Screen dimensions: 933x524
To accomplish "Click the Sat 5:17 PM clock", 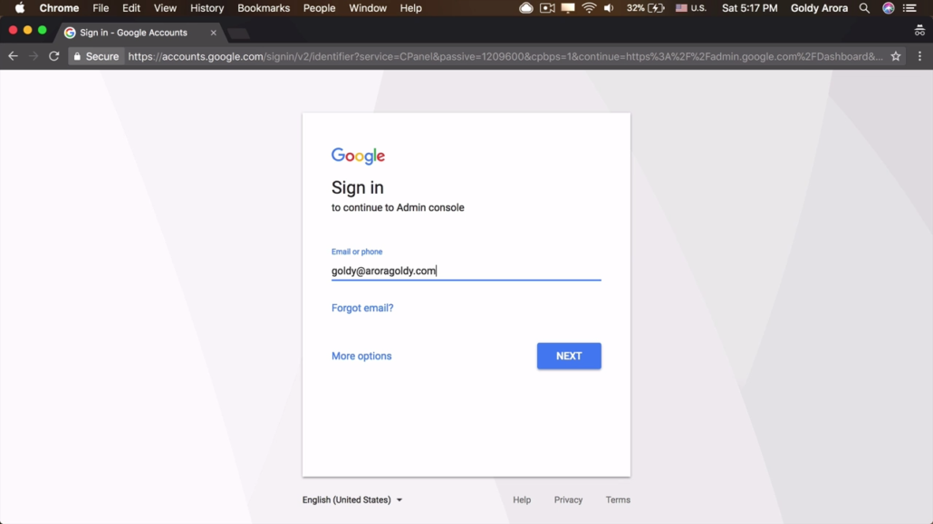I will [x=750, y=8].
